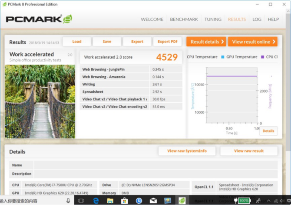The height and width of the screenshot is (205, 291).
Task: Select the Web Browsing - Amazonia row
Action: 131,77
